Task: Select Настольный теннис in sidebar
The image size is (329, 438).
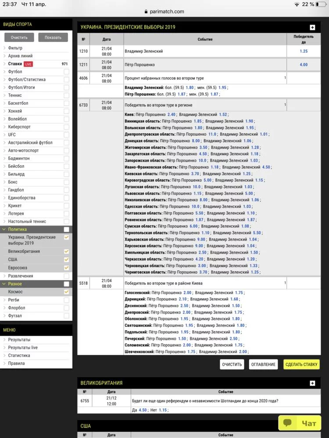Action: [x=27, y=221]
